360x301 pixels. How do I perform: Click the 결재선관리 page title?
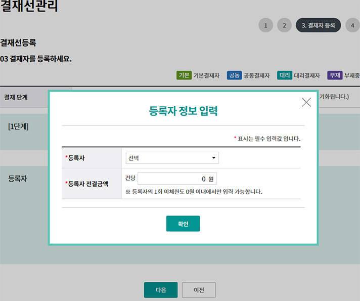(x=29, y=7)
